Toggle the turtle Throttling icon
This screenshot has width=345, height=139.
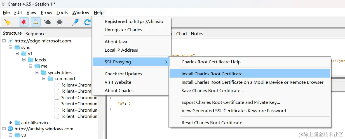48,22
